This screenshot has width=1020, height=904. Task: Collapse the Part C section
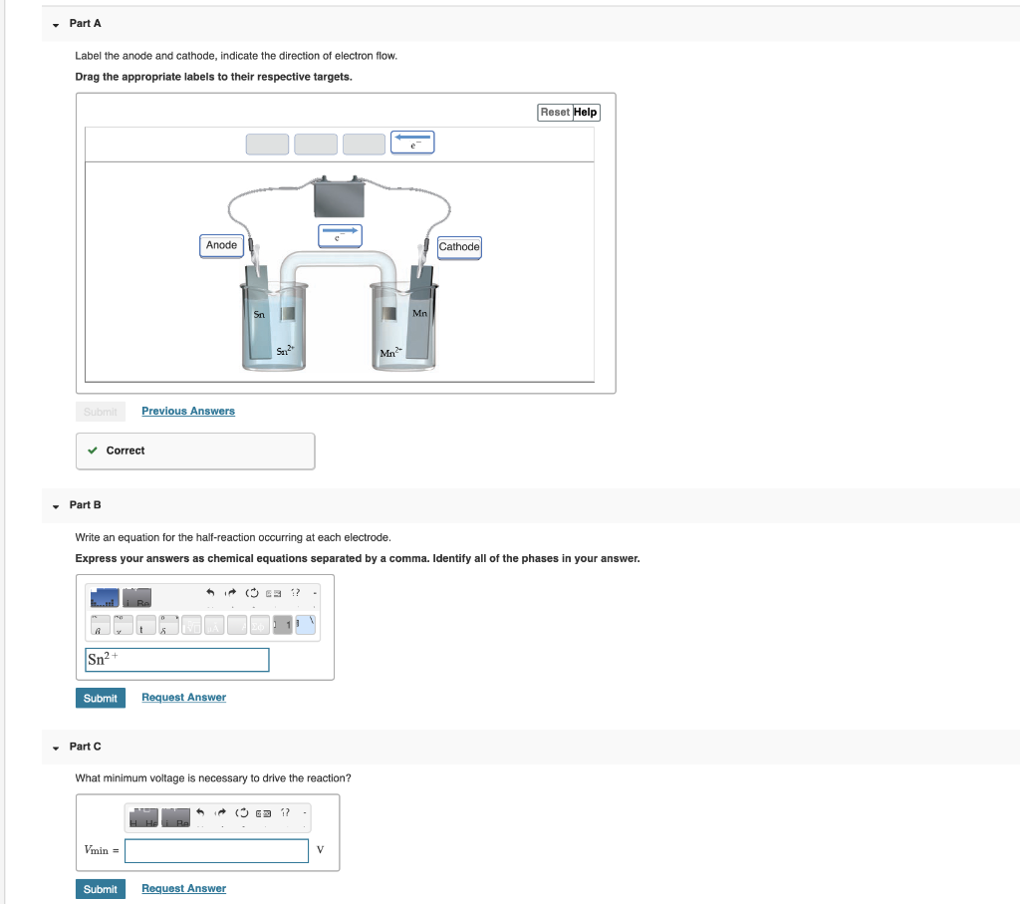[x=56, y=747]
